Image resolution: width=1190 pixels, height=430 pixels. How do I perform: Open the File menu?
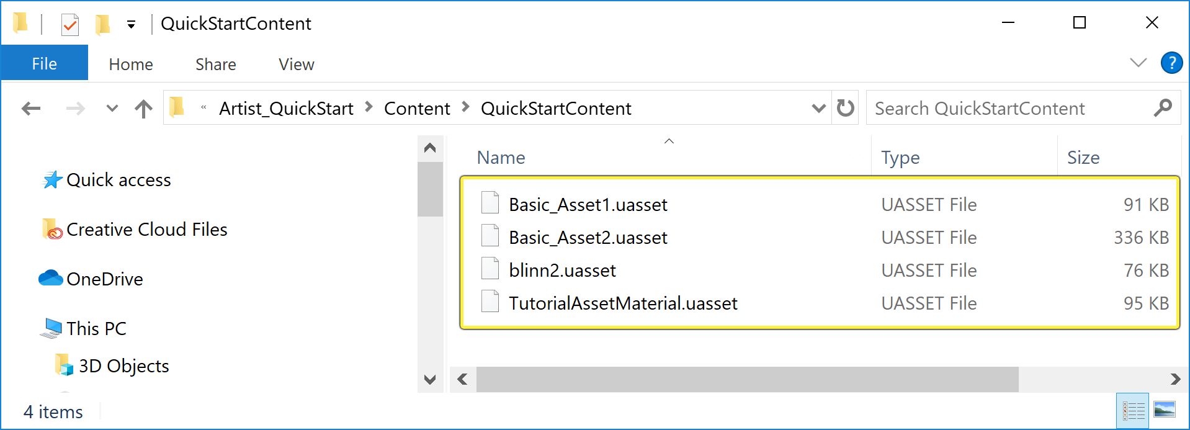43,63
